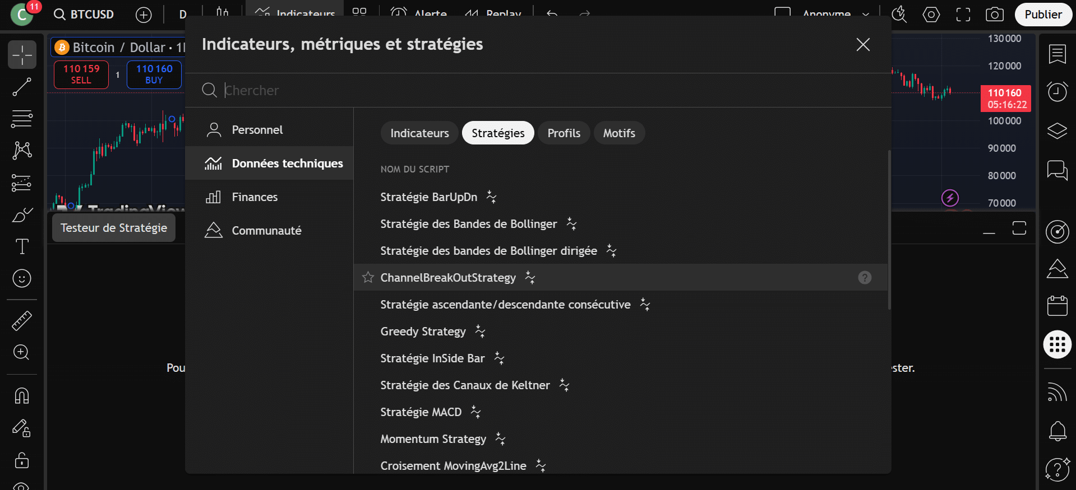This screenshot has width=1076, height=490.
Task: Open the BTCUSD symbol search
Action: [84, 15]
